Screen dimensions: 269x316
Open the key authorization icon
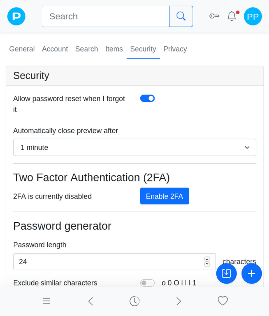(x=214, y=16)
